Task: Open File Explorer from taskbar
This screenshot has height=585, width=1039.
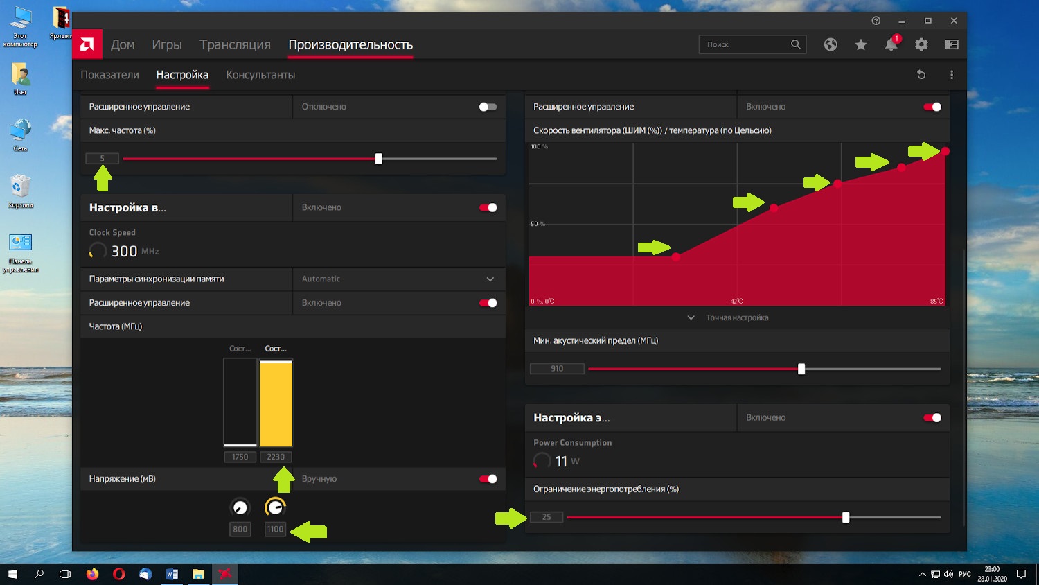Action: 198,574
